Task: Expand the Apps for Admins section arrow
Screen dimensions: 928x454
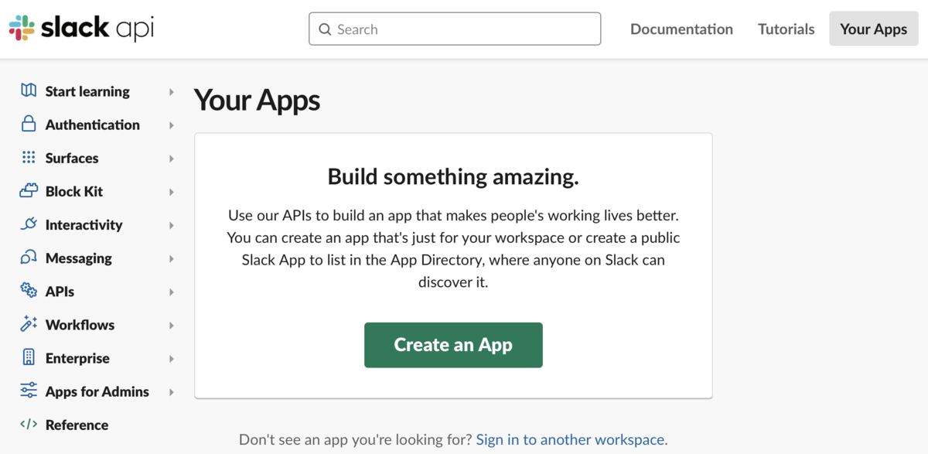Action: pos(172,392)
